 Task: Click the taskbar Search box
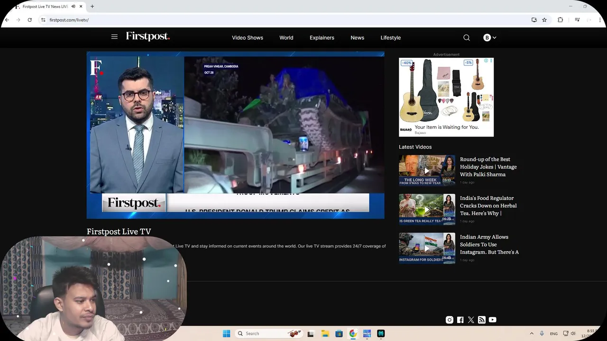point(268,333)
